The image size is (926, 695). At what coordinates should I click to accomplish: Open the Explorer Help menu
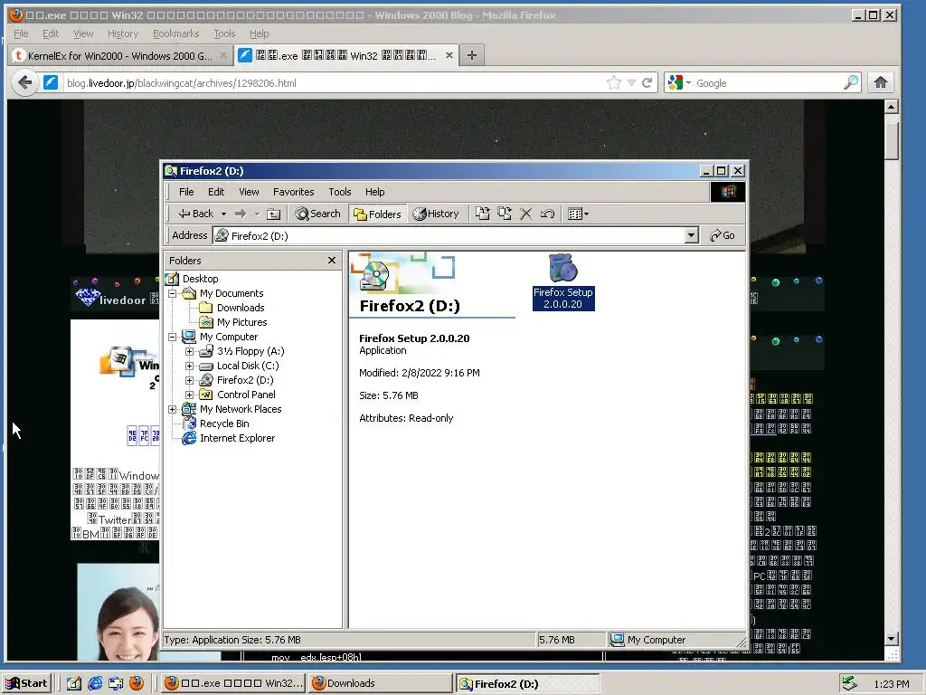click(x=374, y=192)
